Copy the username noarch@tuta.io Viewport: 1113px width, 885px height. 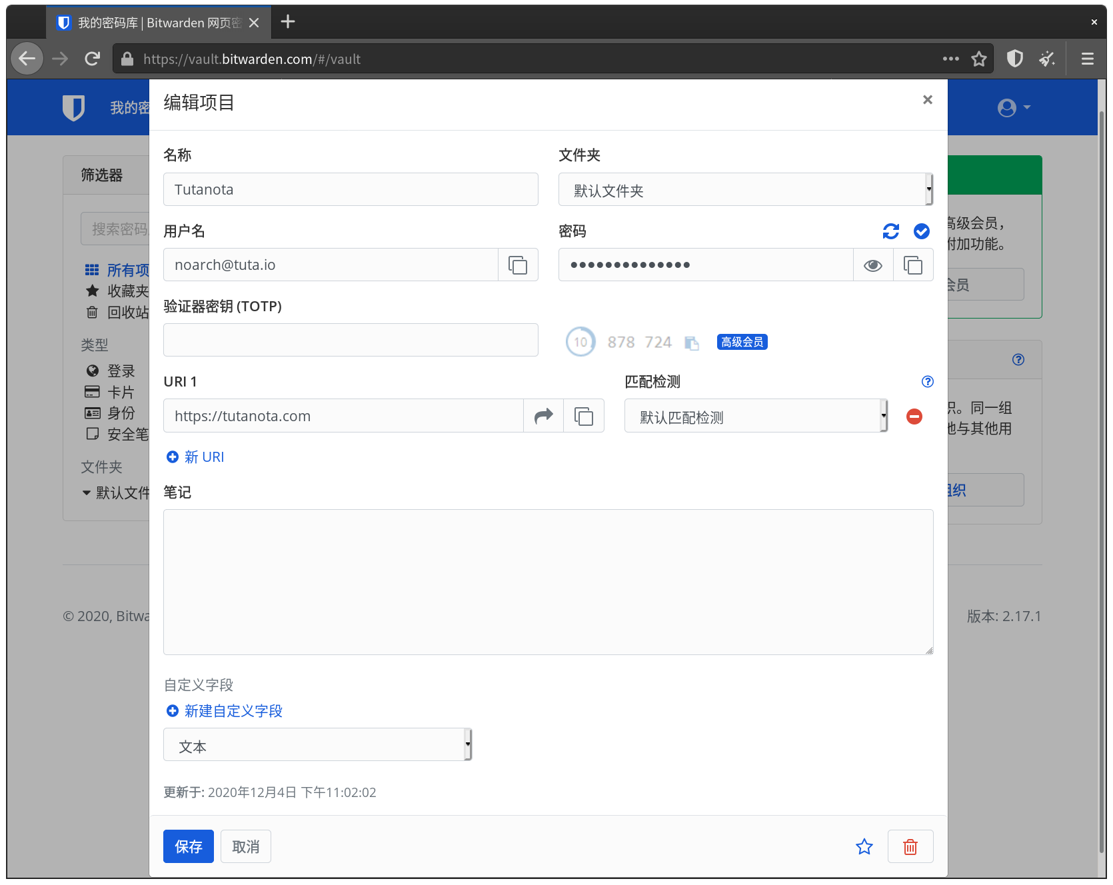[x=518, y=265]
